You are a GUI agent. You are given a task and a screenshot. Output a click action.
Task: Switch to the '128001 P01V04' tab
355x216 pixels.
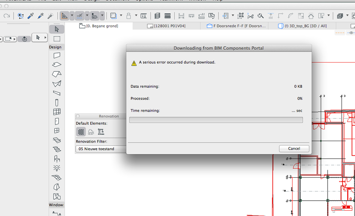click(166, 26)
